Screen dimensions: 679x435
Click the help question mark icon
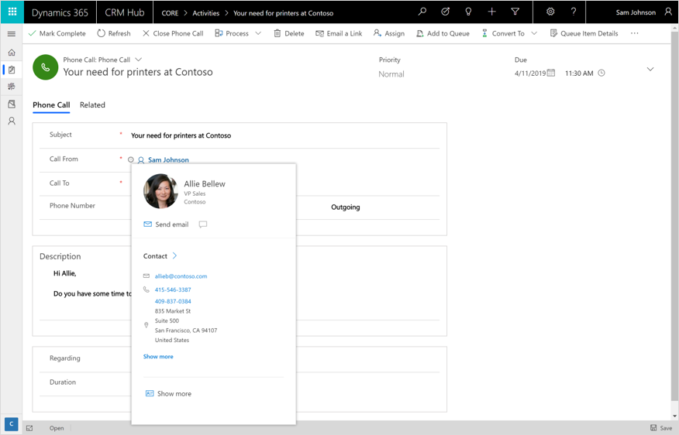point(574,12)
